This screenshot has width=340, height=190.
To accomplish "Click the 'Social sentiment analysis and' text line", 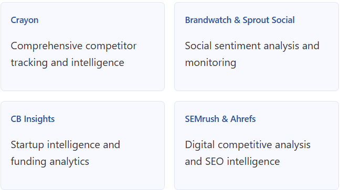I will coord(252,46).
